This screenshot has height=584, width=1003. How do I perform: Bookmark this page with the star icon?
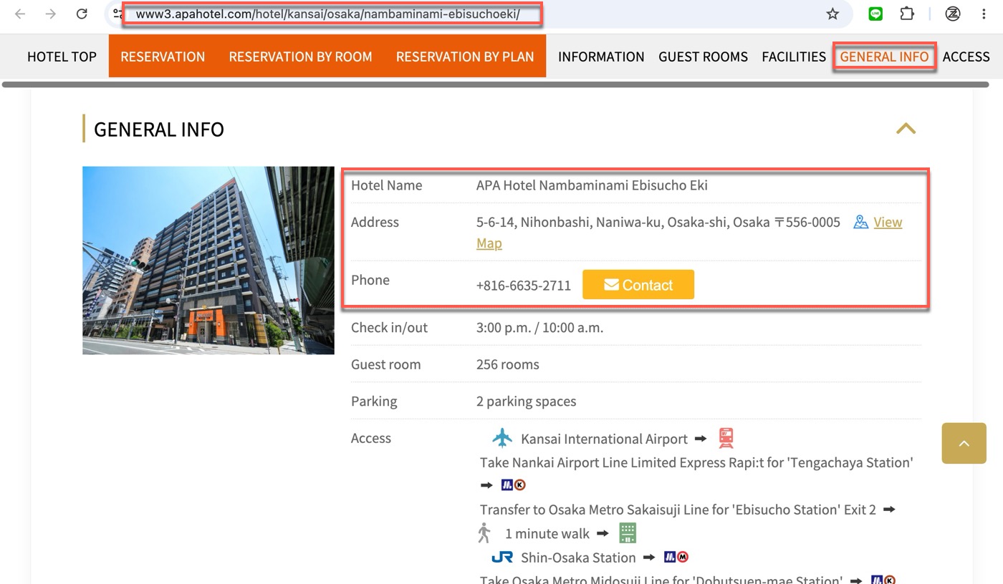point(832,14)
